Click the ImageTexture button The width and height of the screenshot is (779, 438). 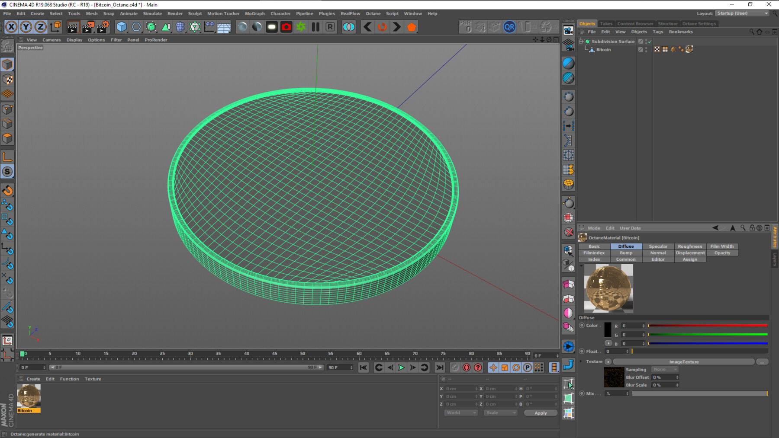(684, 362)
